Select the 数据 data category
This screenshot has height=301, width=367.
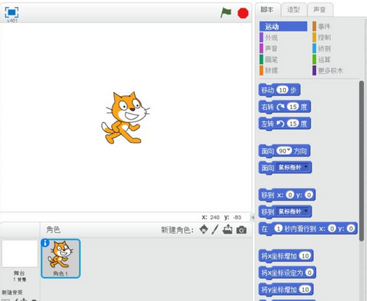tap(268, 70)
